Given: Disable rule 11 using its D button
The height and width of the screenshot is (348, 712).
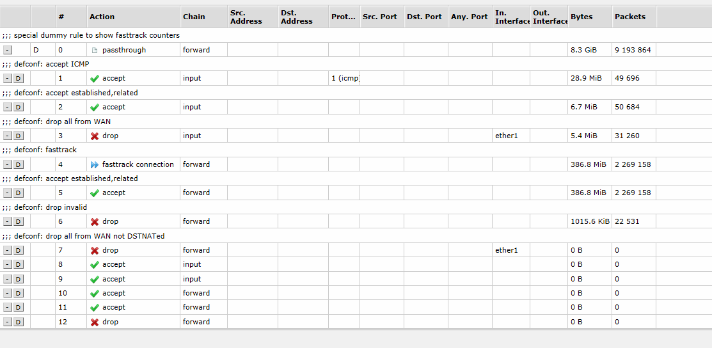Looking at the screenshot, I should (x=19, y=308).
